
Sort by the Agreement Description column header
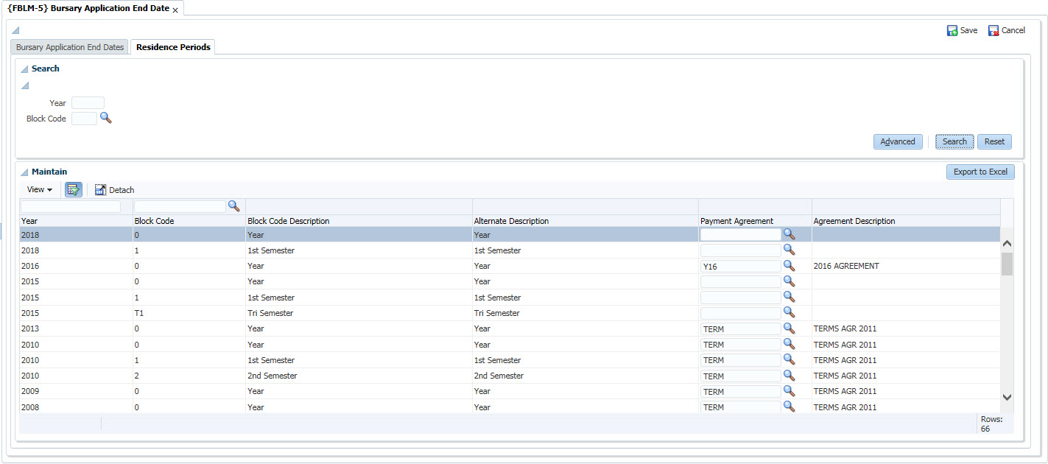(x=854, y=221)
